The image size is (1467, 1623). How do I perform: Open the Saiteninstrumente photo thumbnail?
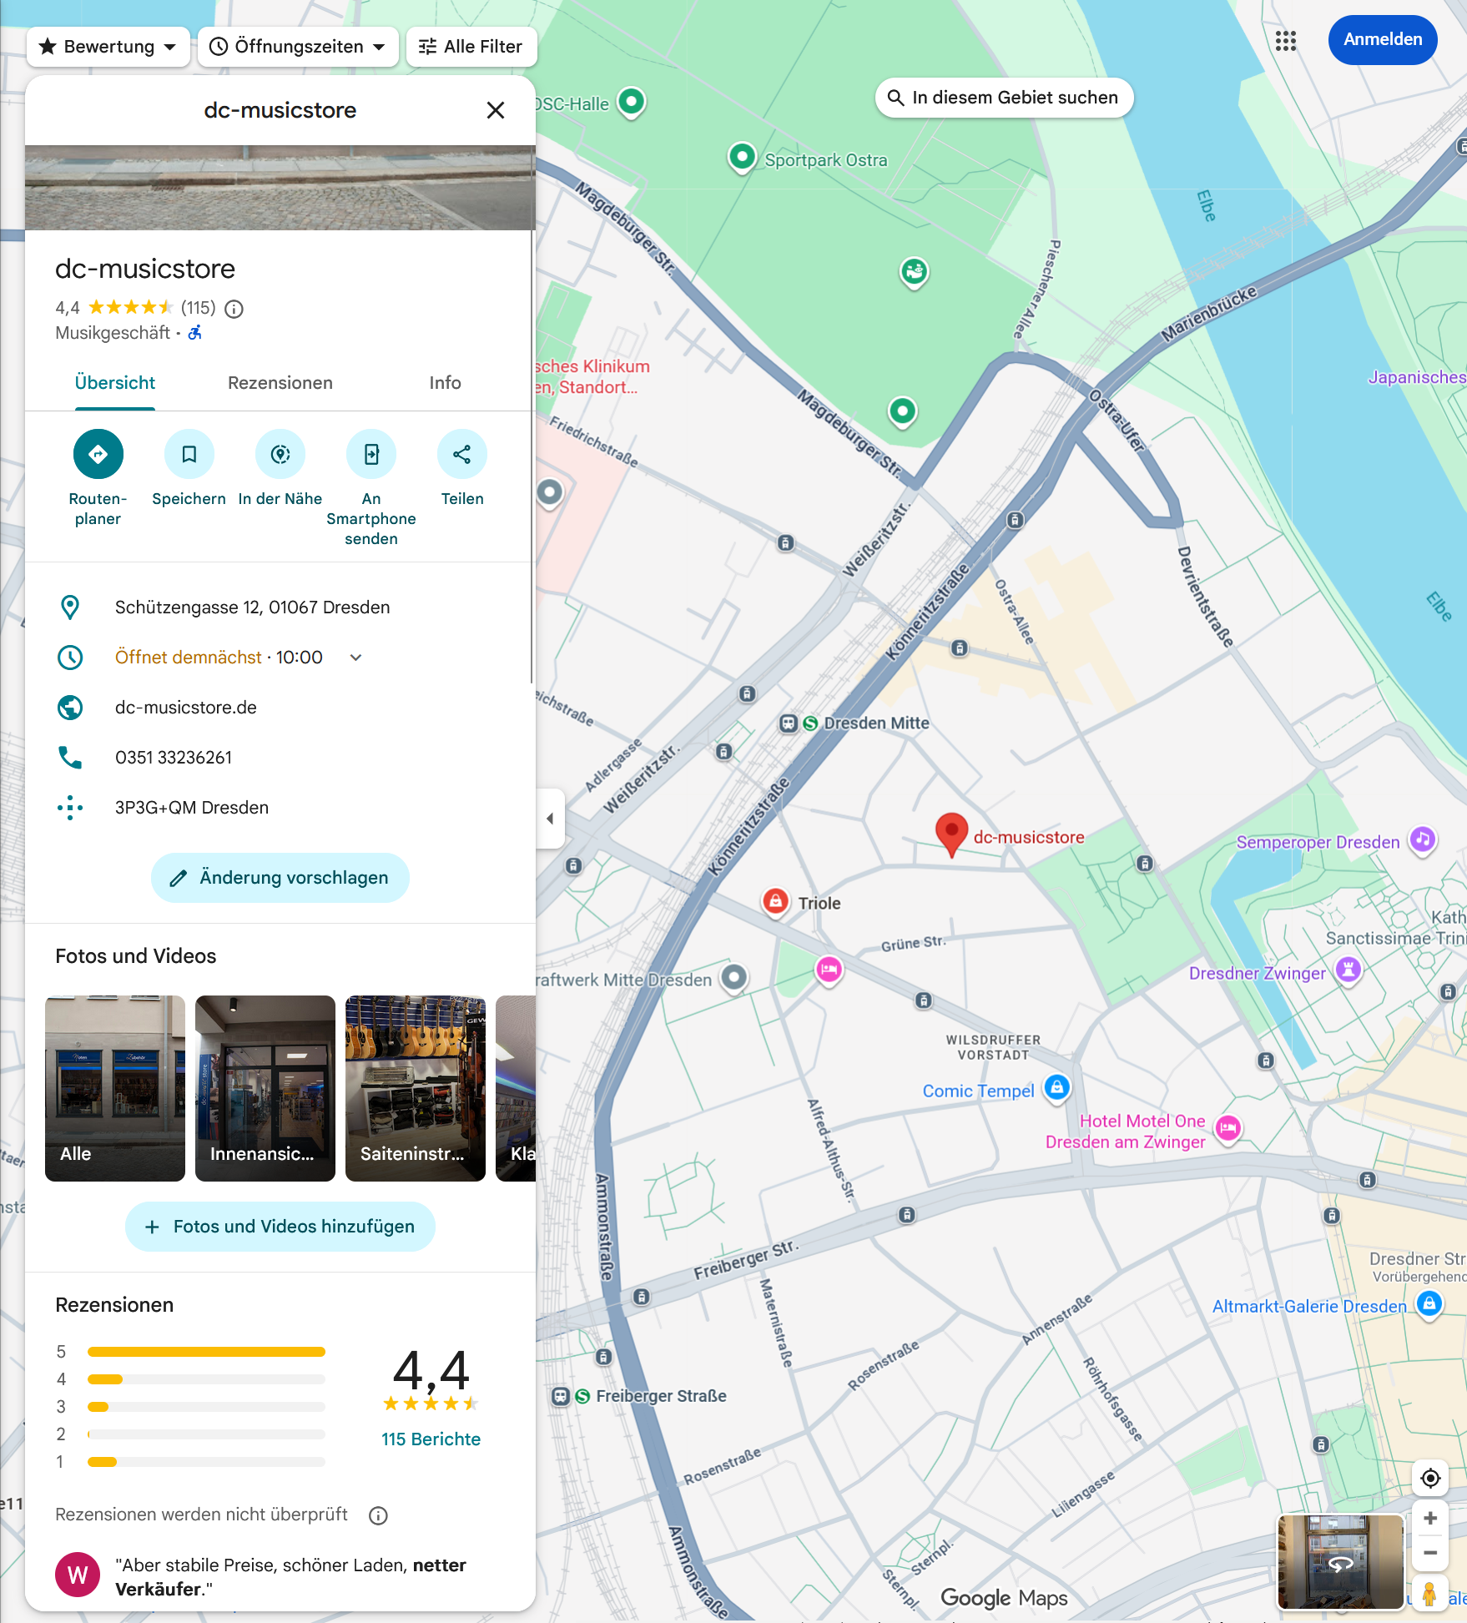point(415,1088)
